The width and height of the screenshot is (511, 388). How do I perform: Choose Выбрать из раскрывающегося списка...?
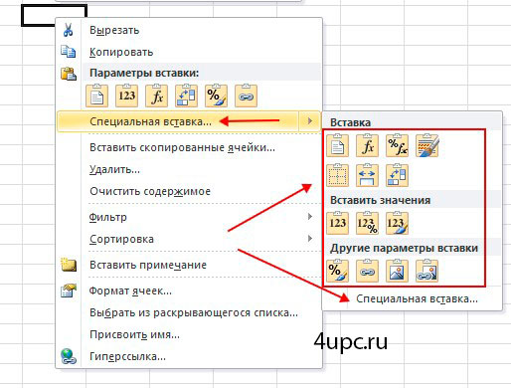[194, 312]
